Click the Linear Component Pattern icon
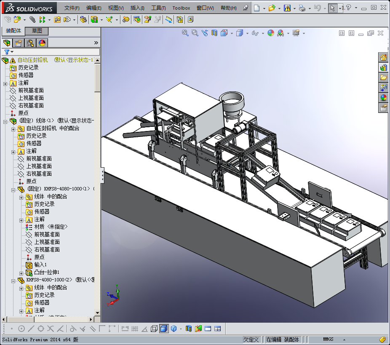Viewport: 390px width, 345px height. click(x=42, y=19)
